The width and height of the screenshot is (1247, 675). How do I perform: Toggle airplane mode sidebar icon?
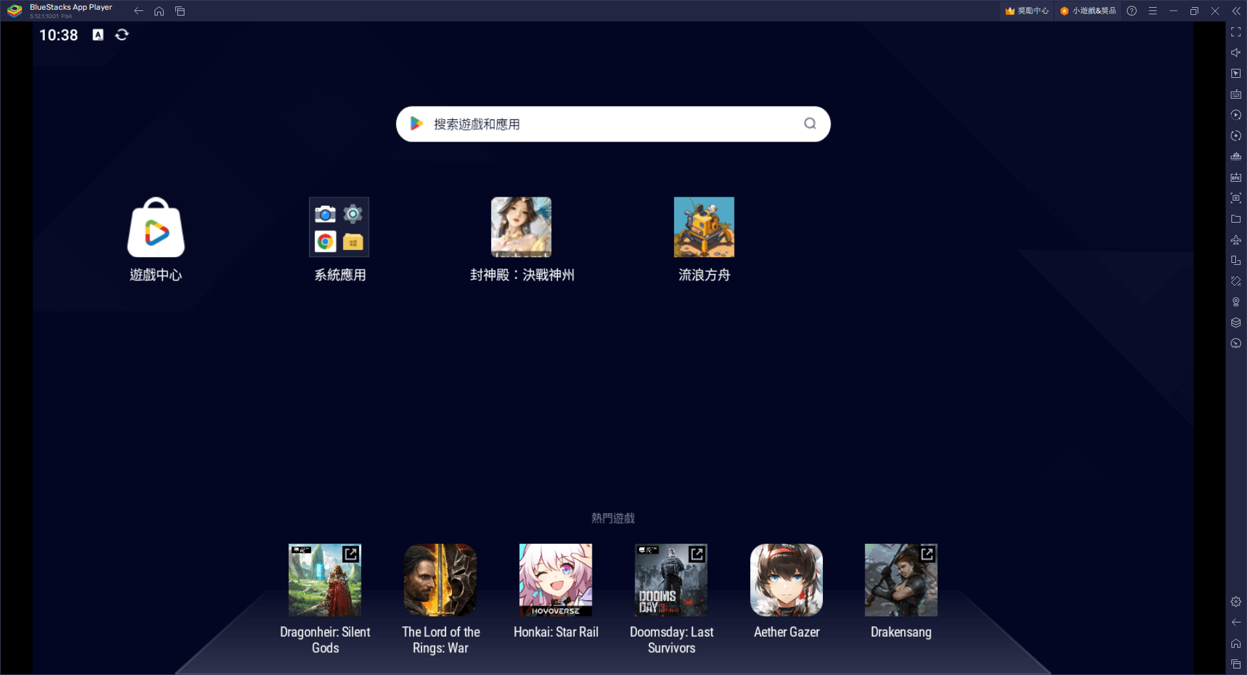[x=1236, y=239]
